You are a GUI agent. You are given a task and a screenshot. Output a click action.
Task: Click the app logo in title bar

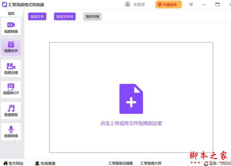pyautogui.click(x=4, y=5)
